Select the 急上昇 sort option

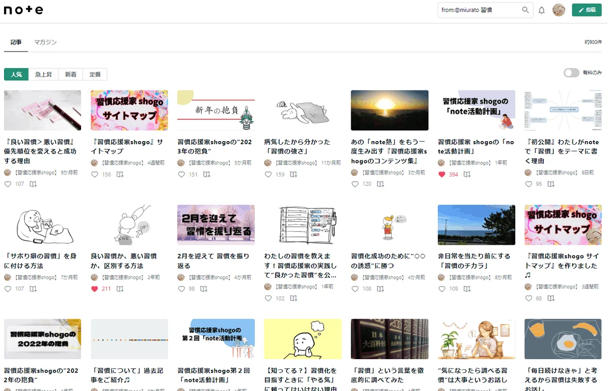click(x=44, y=74)
